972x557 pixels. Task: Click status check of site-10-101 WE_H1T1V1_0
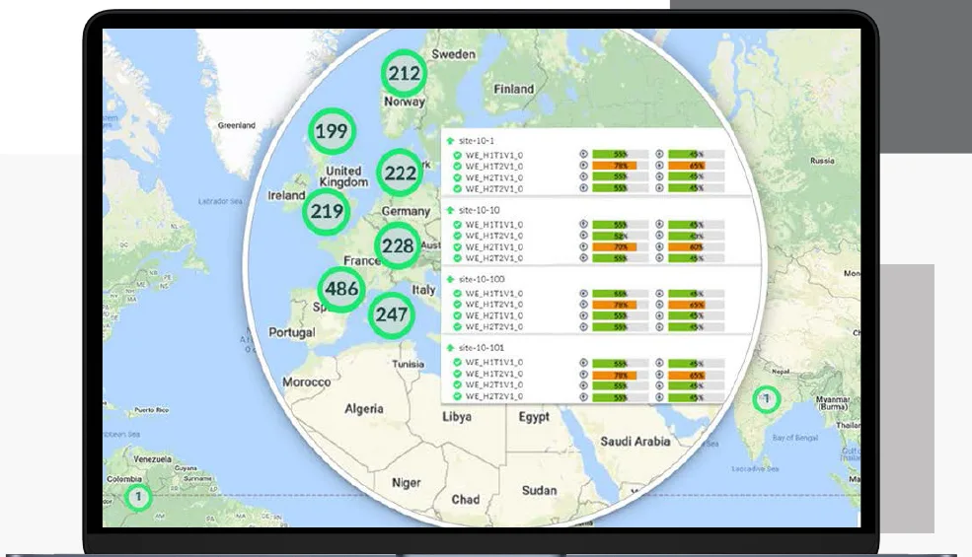pos(458,363)
